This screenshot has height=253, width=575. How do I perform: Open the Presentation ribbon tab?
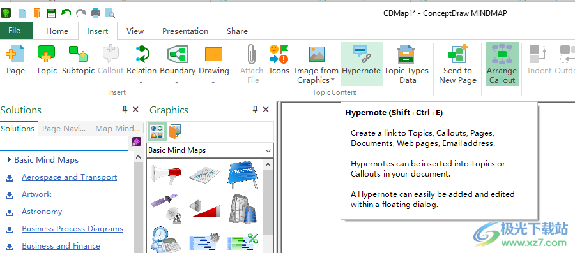[185, 31]
